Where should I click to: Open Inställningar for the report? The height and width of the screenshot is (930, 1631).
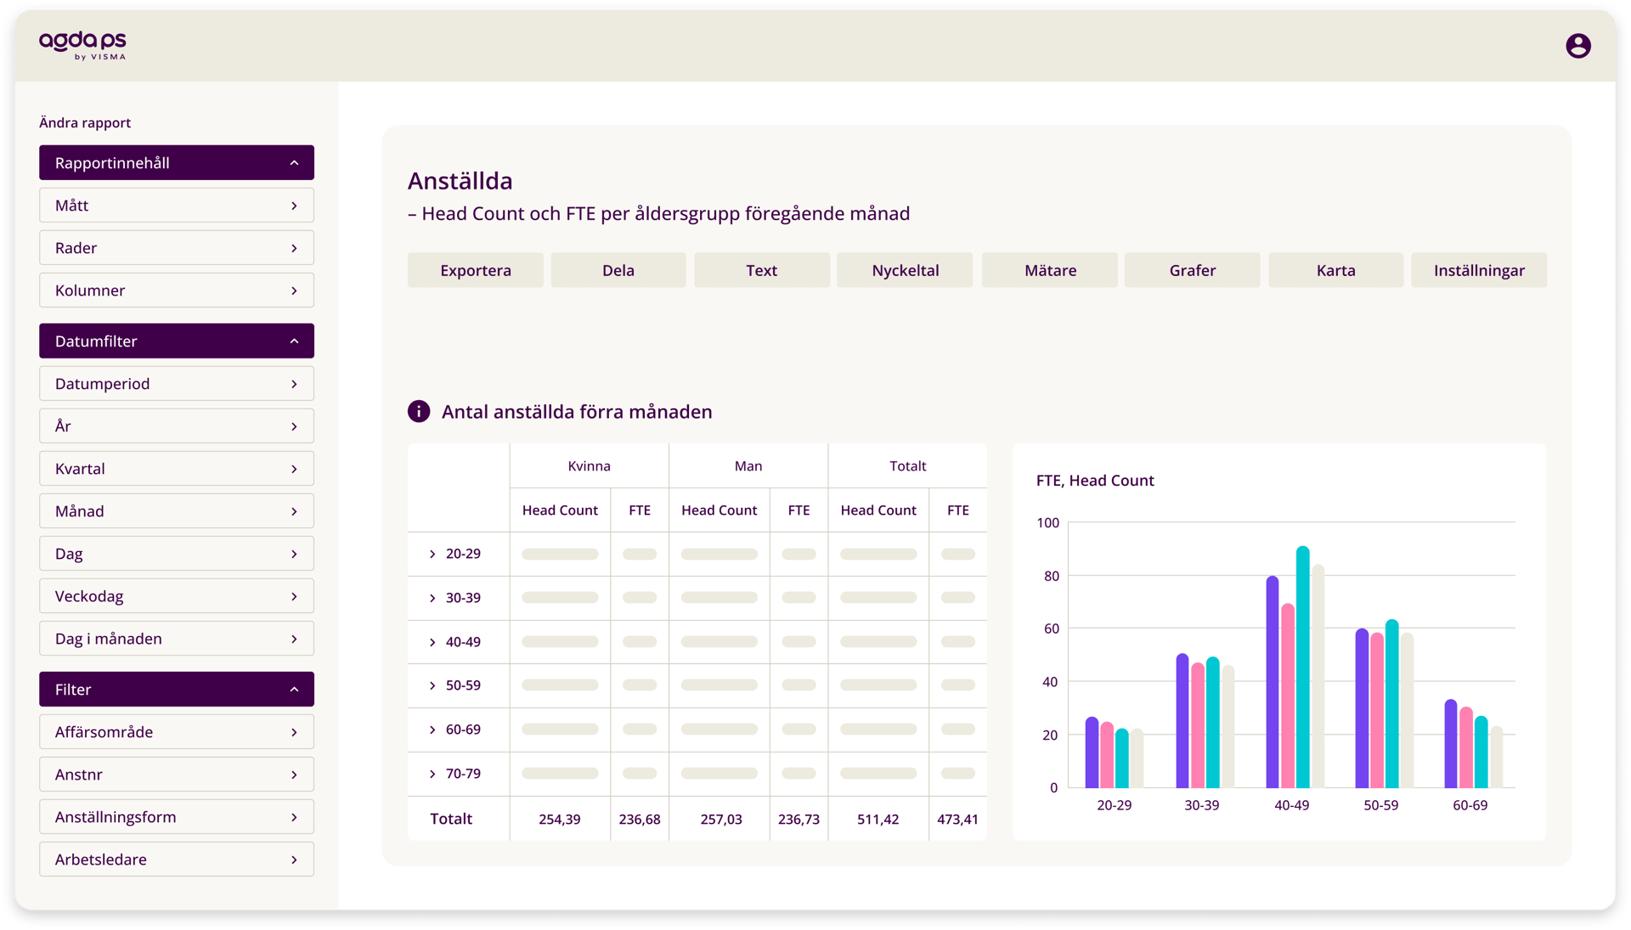click(1478, 269)
